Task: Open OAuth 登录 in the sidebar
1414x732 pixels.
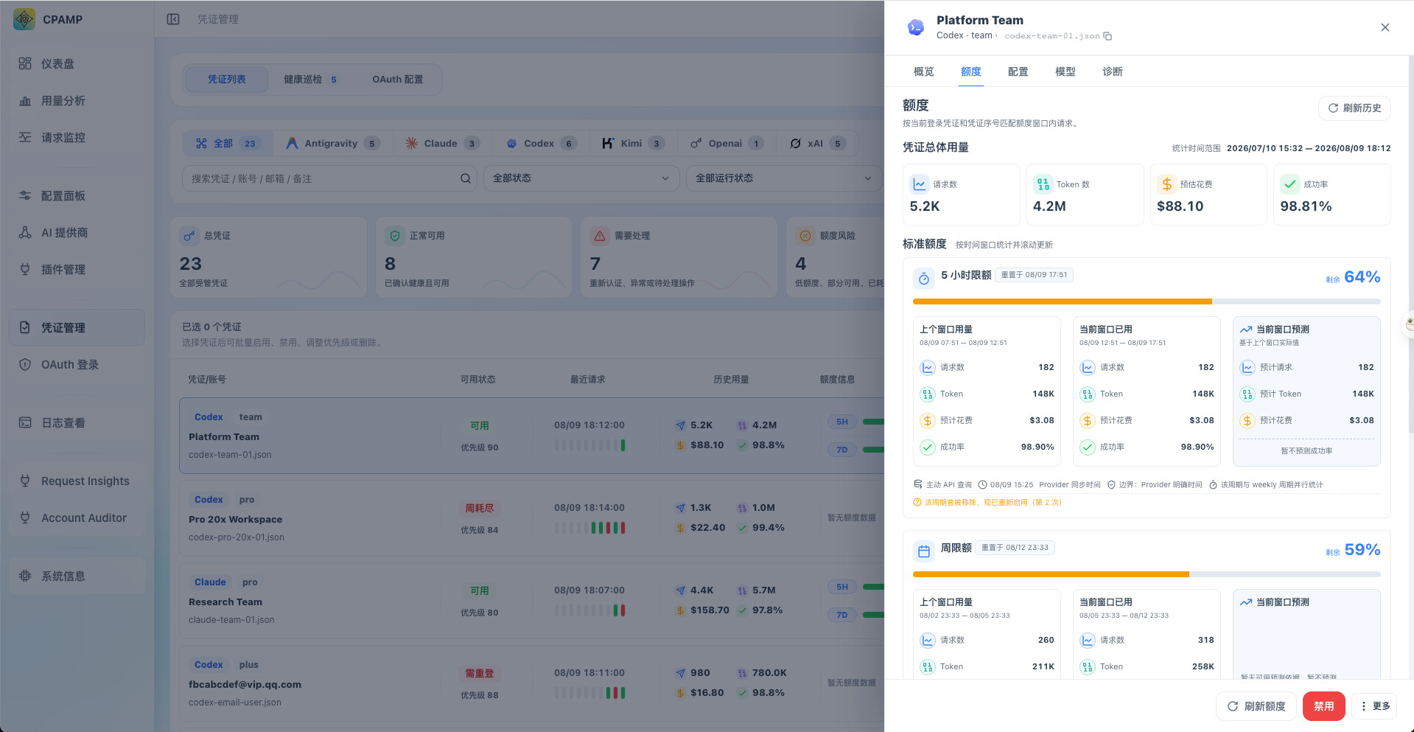Action: coord(77,364)
